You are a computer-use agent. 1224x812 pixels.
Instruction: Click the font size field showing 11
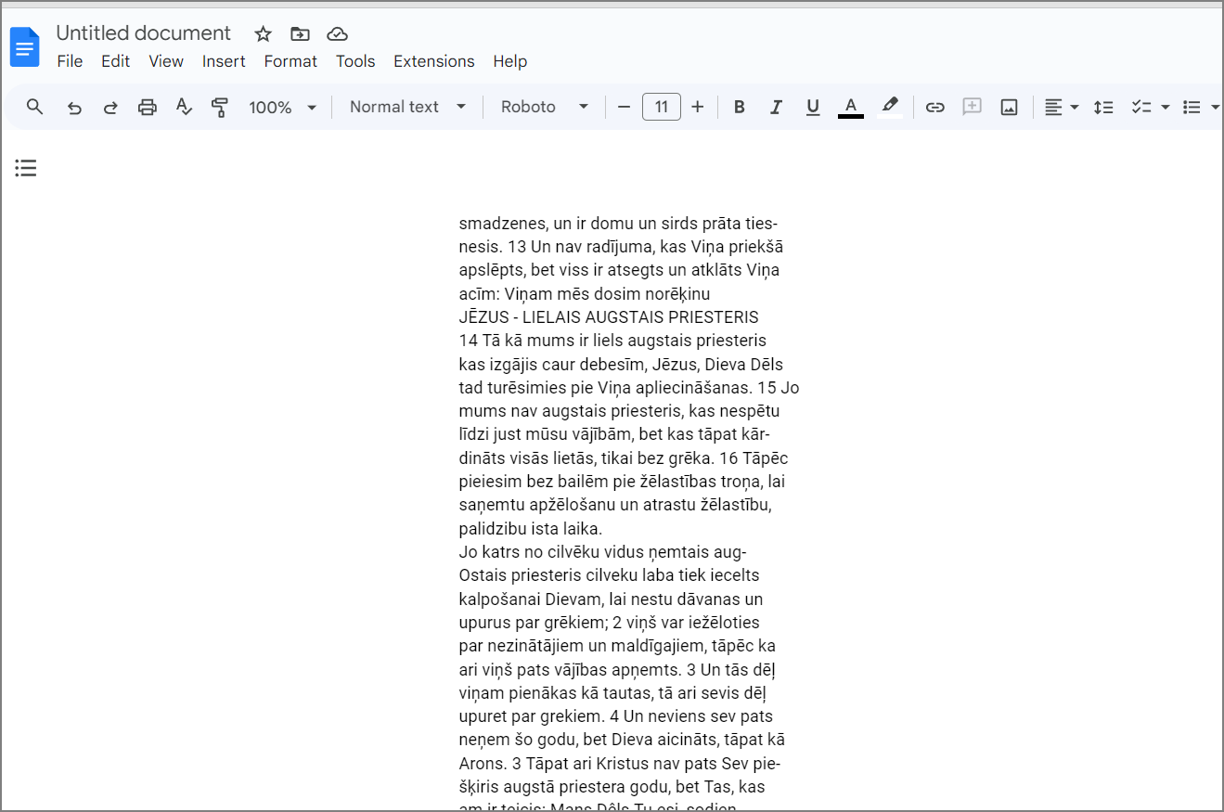pyautogui.click(x=662, y=107)
